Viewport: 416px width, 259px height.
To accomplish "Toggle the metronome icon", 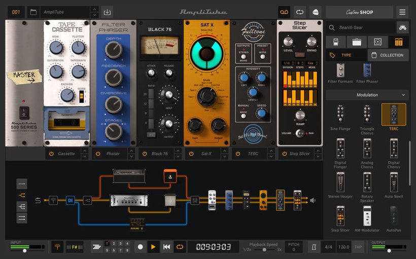I will tap(314, 247).
